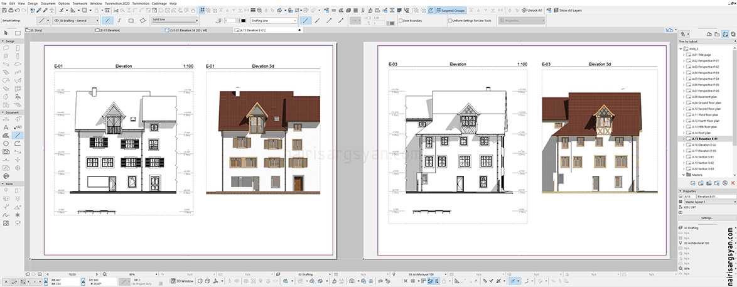Click the Publisher Sets icon in navigator

[733, 35]
